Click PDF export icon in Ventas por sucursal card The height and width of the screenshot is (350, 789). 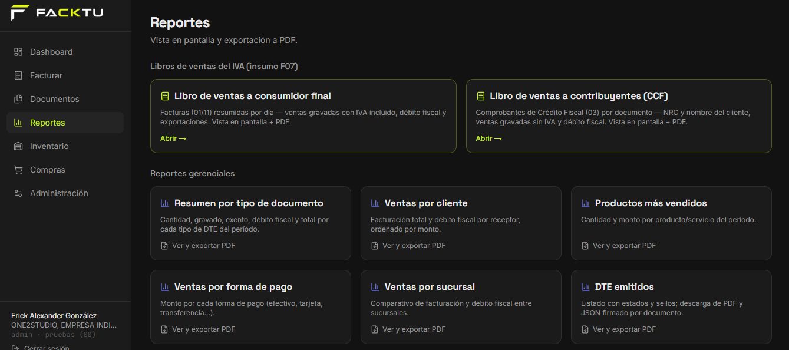click(375, 329)
